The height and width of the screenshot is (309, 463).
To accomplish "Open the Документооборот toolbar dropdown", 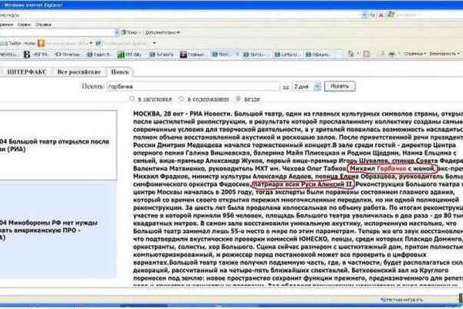I will [162, 32].
